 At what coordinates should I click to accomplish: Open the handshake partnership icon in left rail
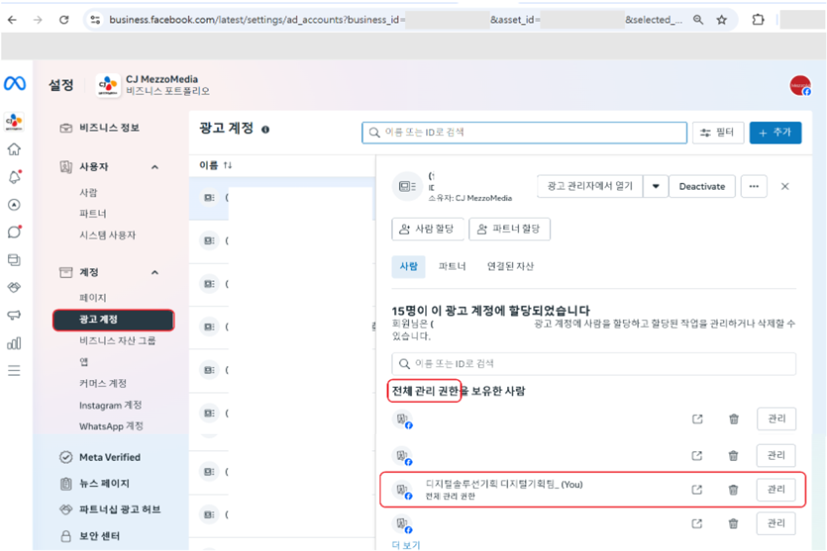click(14, 287)
